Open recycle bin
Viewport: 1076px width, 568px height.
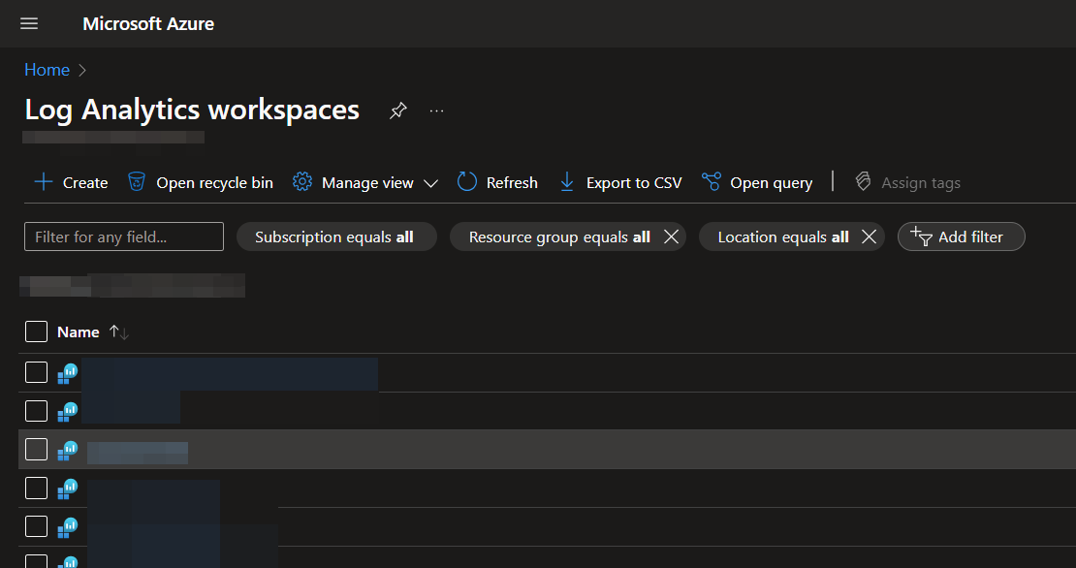pyautogui.click(x=201, y=182)
